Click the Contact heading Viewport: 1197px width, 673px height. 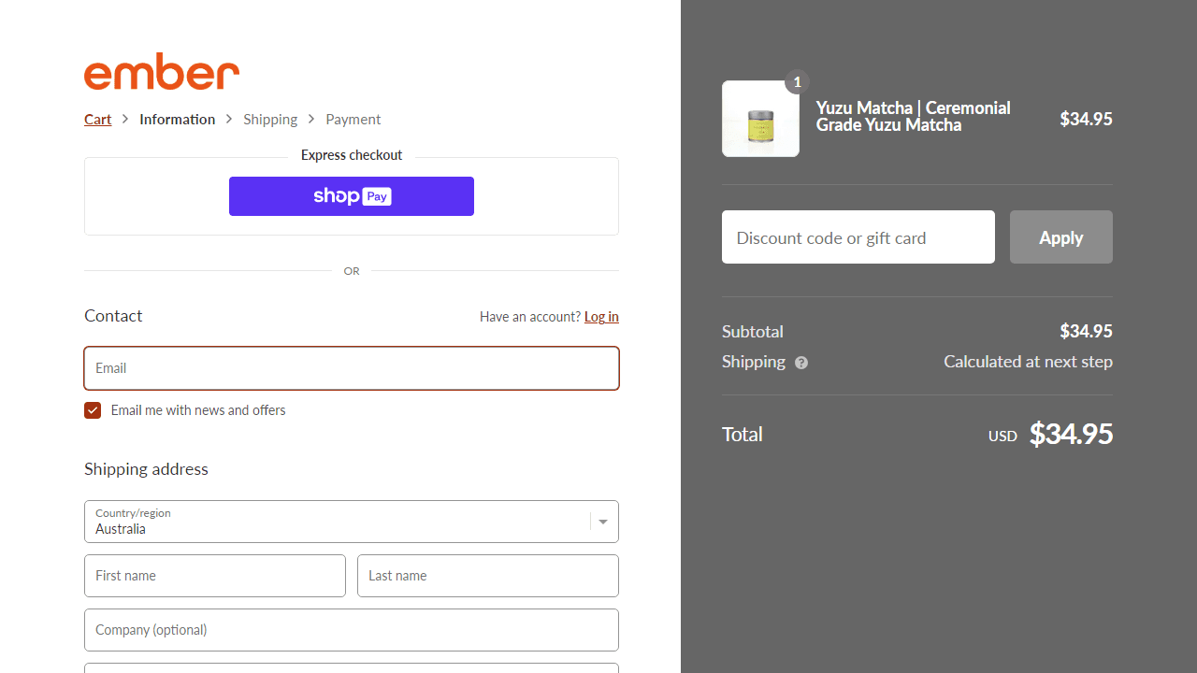click(x=113, y=316)
